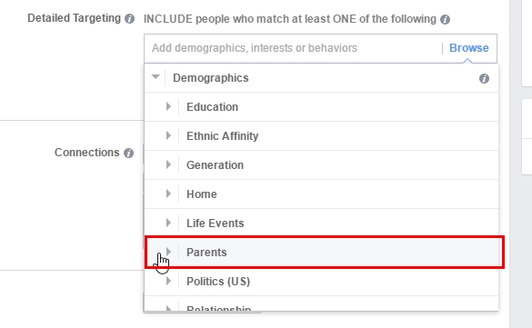The height and width of the screenshot is (328, 532).
Task: Click the Demographics heading label
Action: (x=211, y=78)
